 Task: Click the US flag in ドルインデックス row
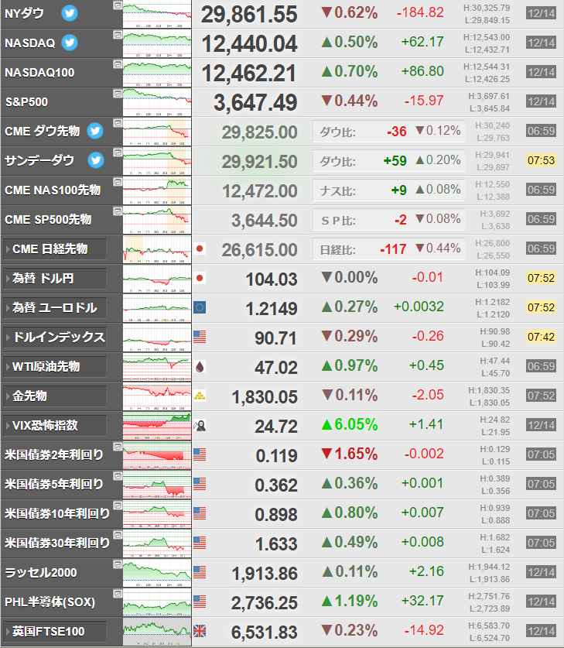[200, 337]
